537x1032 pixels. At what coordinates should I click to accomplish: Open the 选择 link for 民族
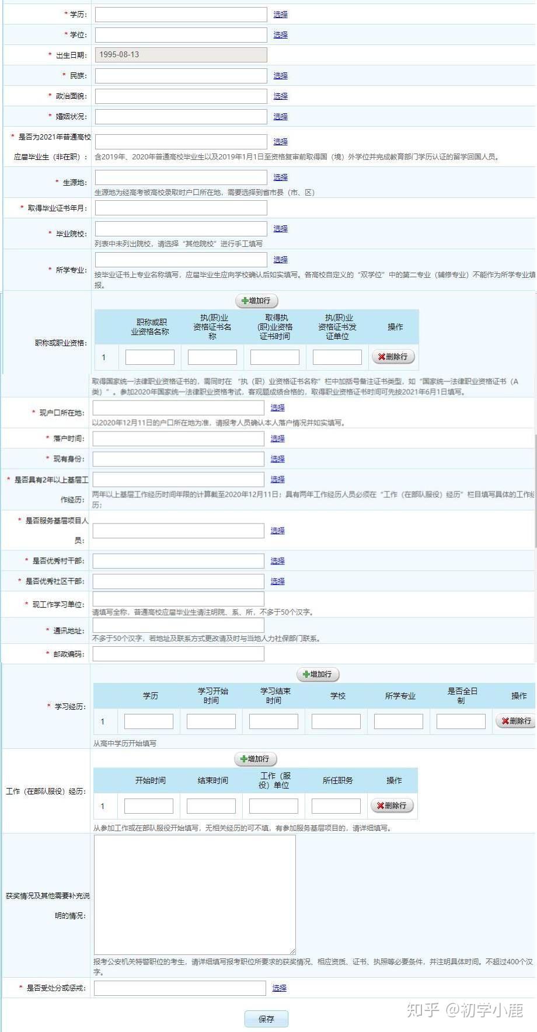(x=280, y=75)
